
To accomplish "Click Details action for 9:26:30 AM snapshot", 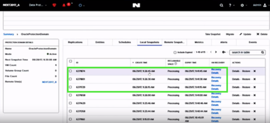I will pyautogui.click(x=236, y=79).
